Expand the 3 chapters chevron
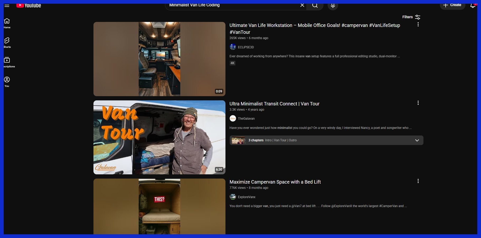The width and height of the screenshot is (481, 238). coord(417,140)
